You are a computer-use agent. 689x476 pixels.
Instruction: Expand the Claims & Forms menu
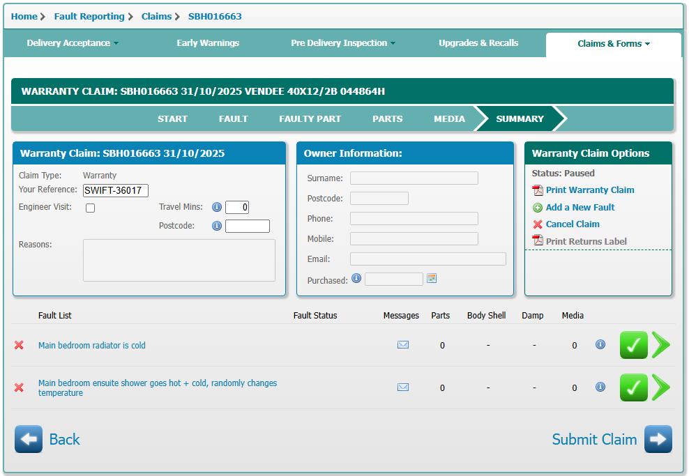613,44
